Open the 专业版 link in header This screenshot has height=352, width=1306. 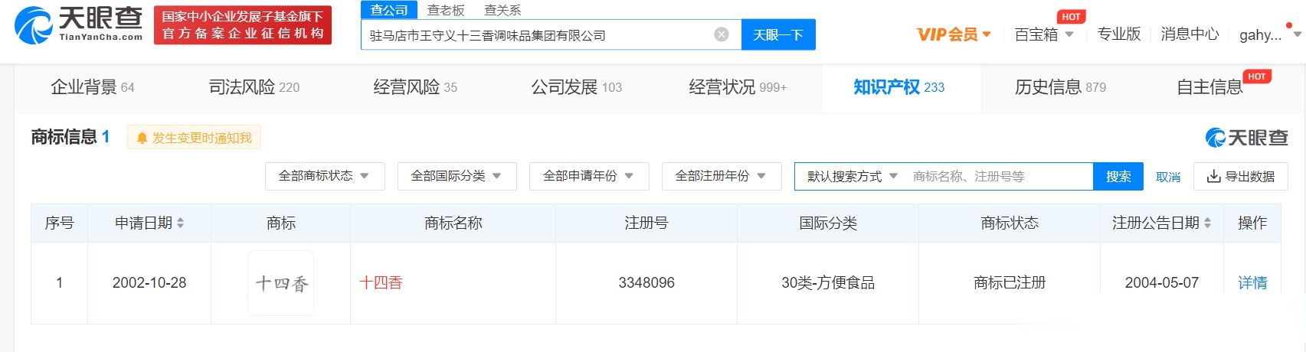click(1119, 34)
